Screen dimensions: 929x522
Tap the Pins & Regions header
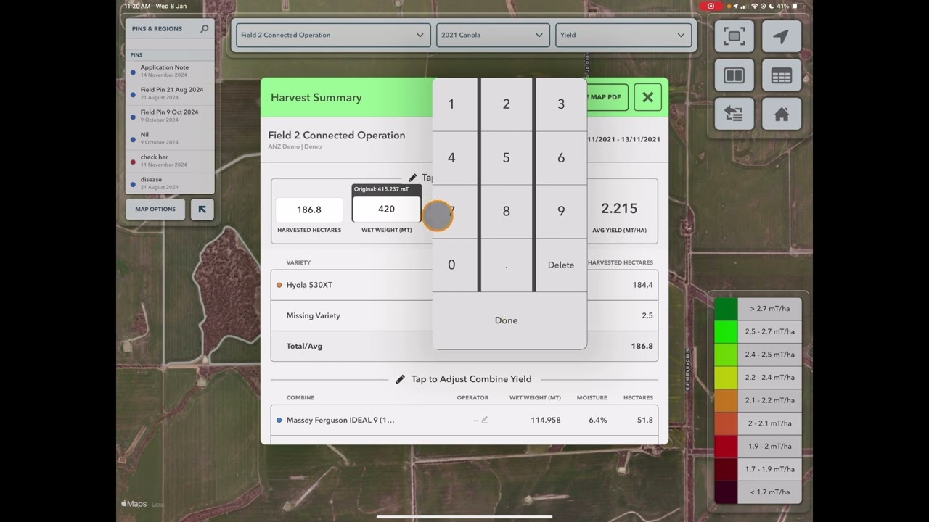(x=157, y=29)
